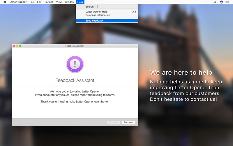Screen dimensions: 233x146
Task: Click the Continue button
Action: coord(128,122)
